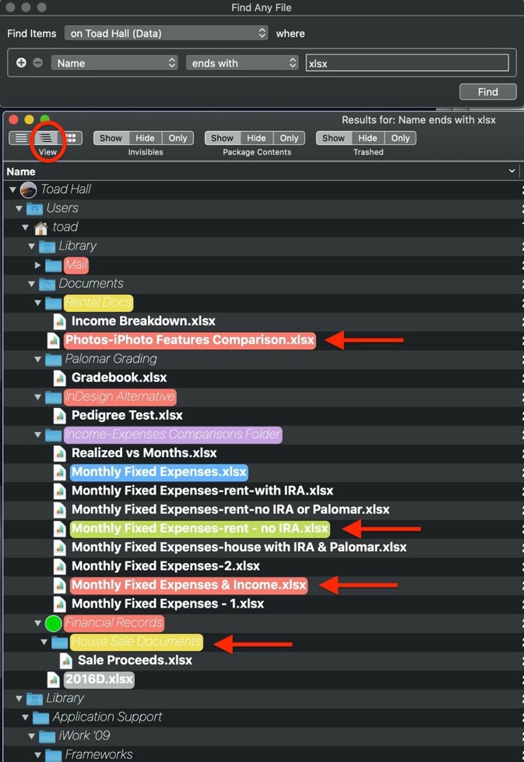The image size is (524, 762).
Task: Select Monthly Fixed Expenses-rent - no IRA.xlsx
Action: tap(200, 529)
